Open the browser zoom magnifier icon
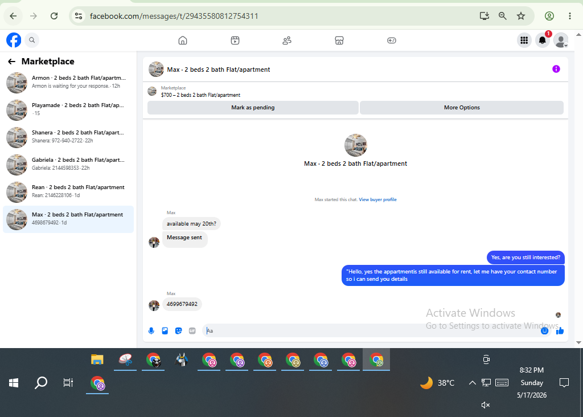 point(502,16)
